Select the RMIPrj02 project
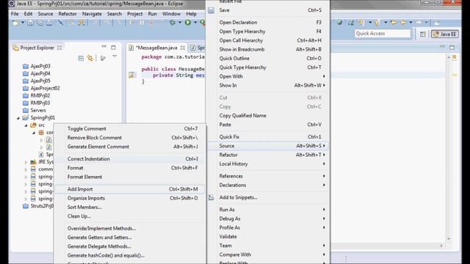 [x=40, y=96]
